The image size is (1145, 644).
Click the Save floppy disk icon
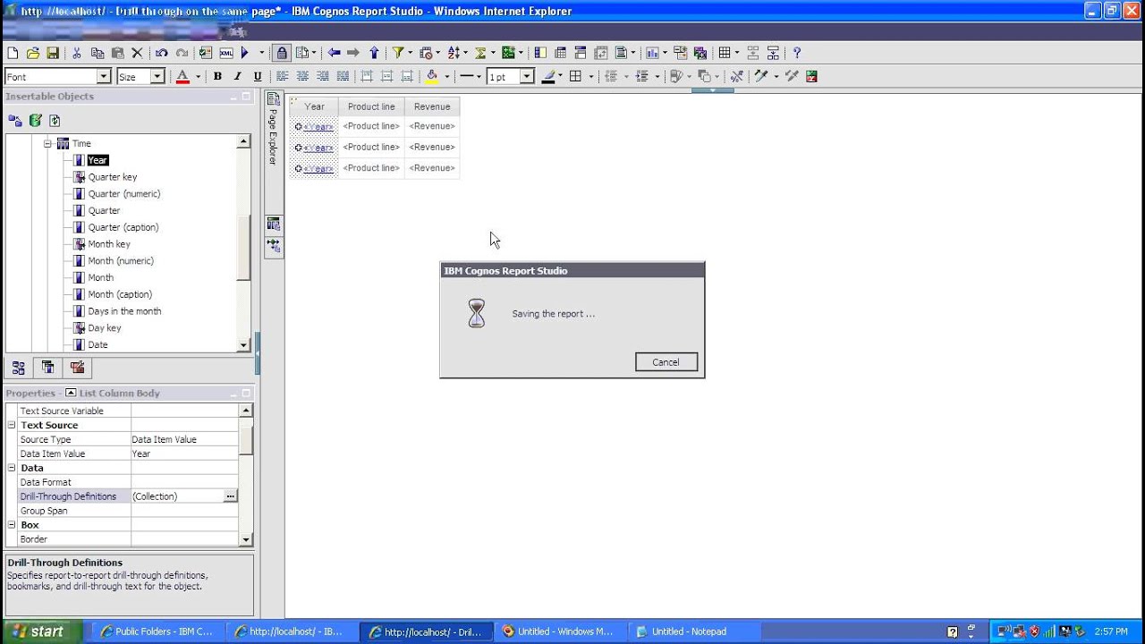(53, 53)
